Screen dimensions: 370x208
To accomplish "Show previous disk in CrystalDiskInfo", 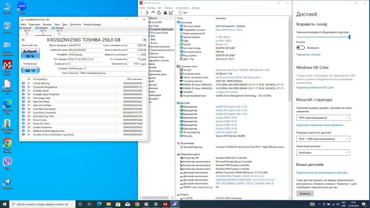I will [x=23, y=39].
